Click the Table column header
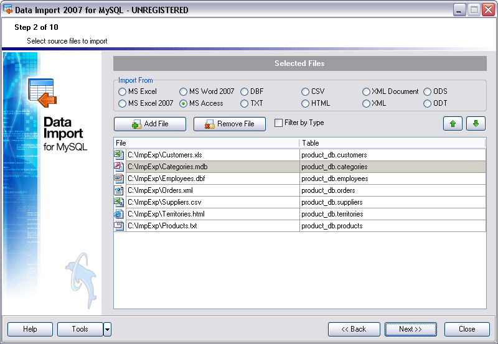 [x=392, y=143]
